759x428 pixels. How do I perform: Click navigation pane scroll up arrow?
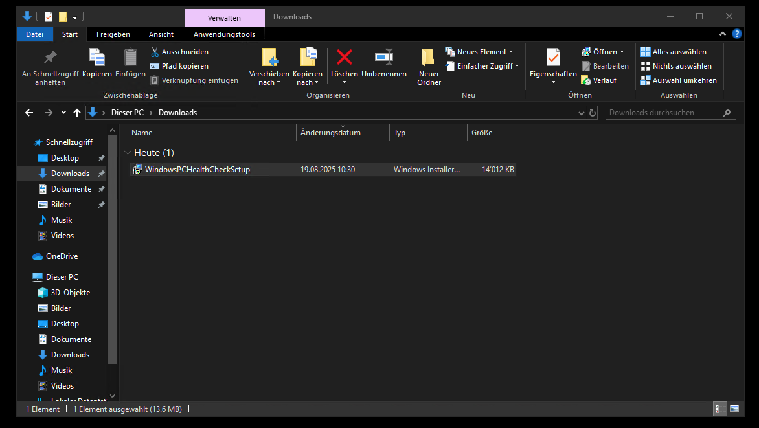click(x=112, y=130)
